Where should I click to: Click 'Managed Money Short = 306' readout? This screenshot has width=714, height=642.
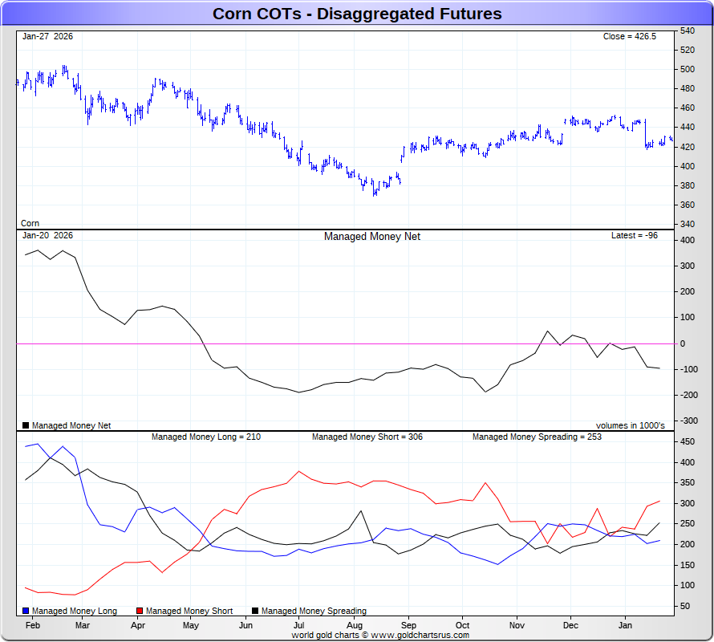click(367, 437)
